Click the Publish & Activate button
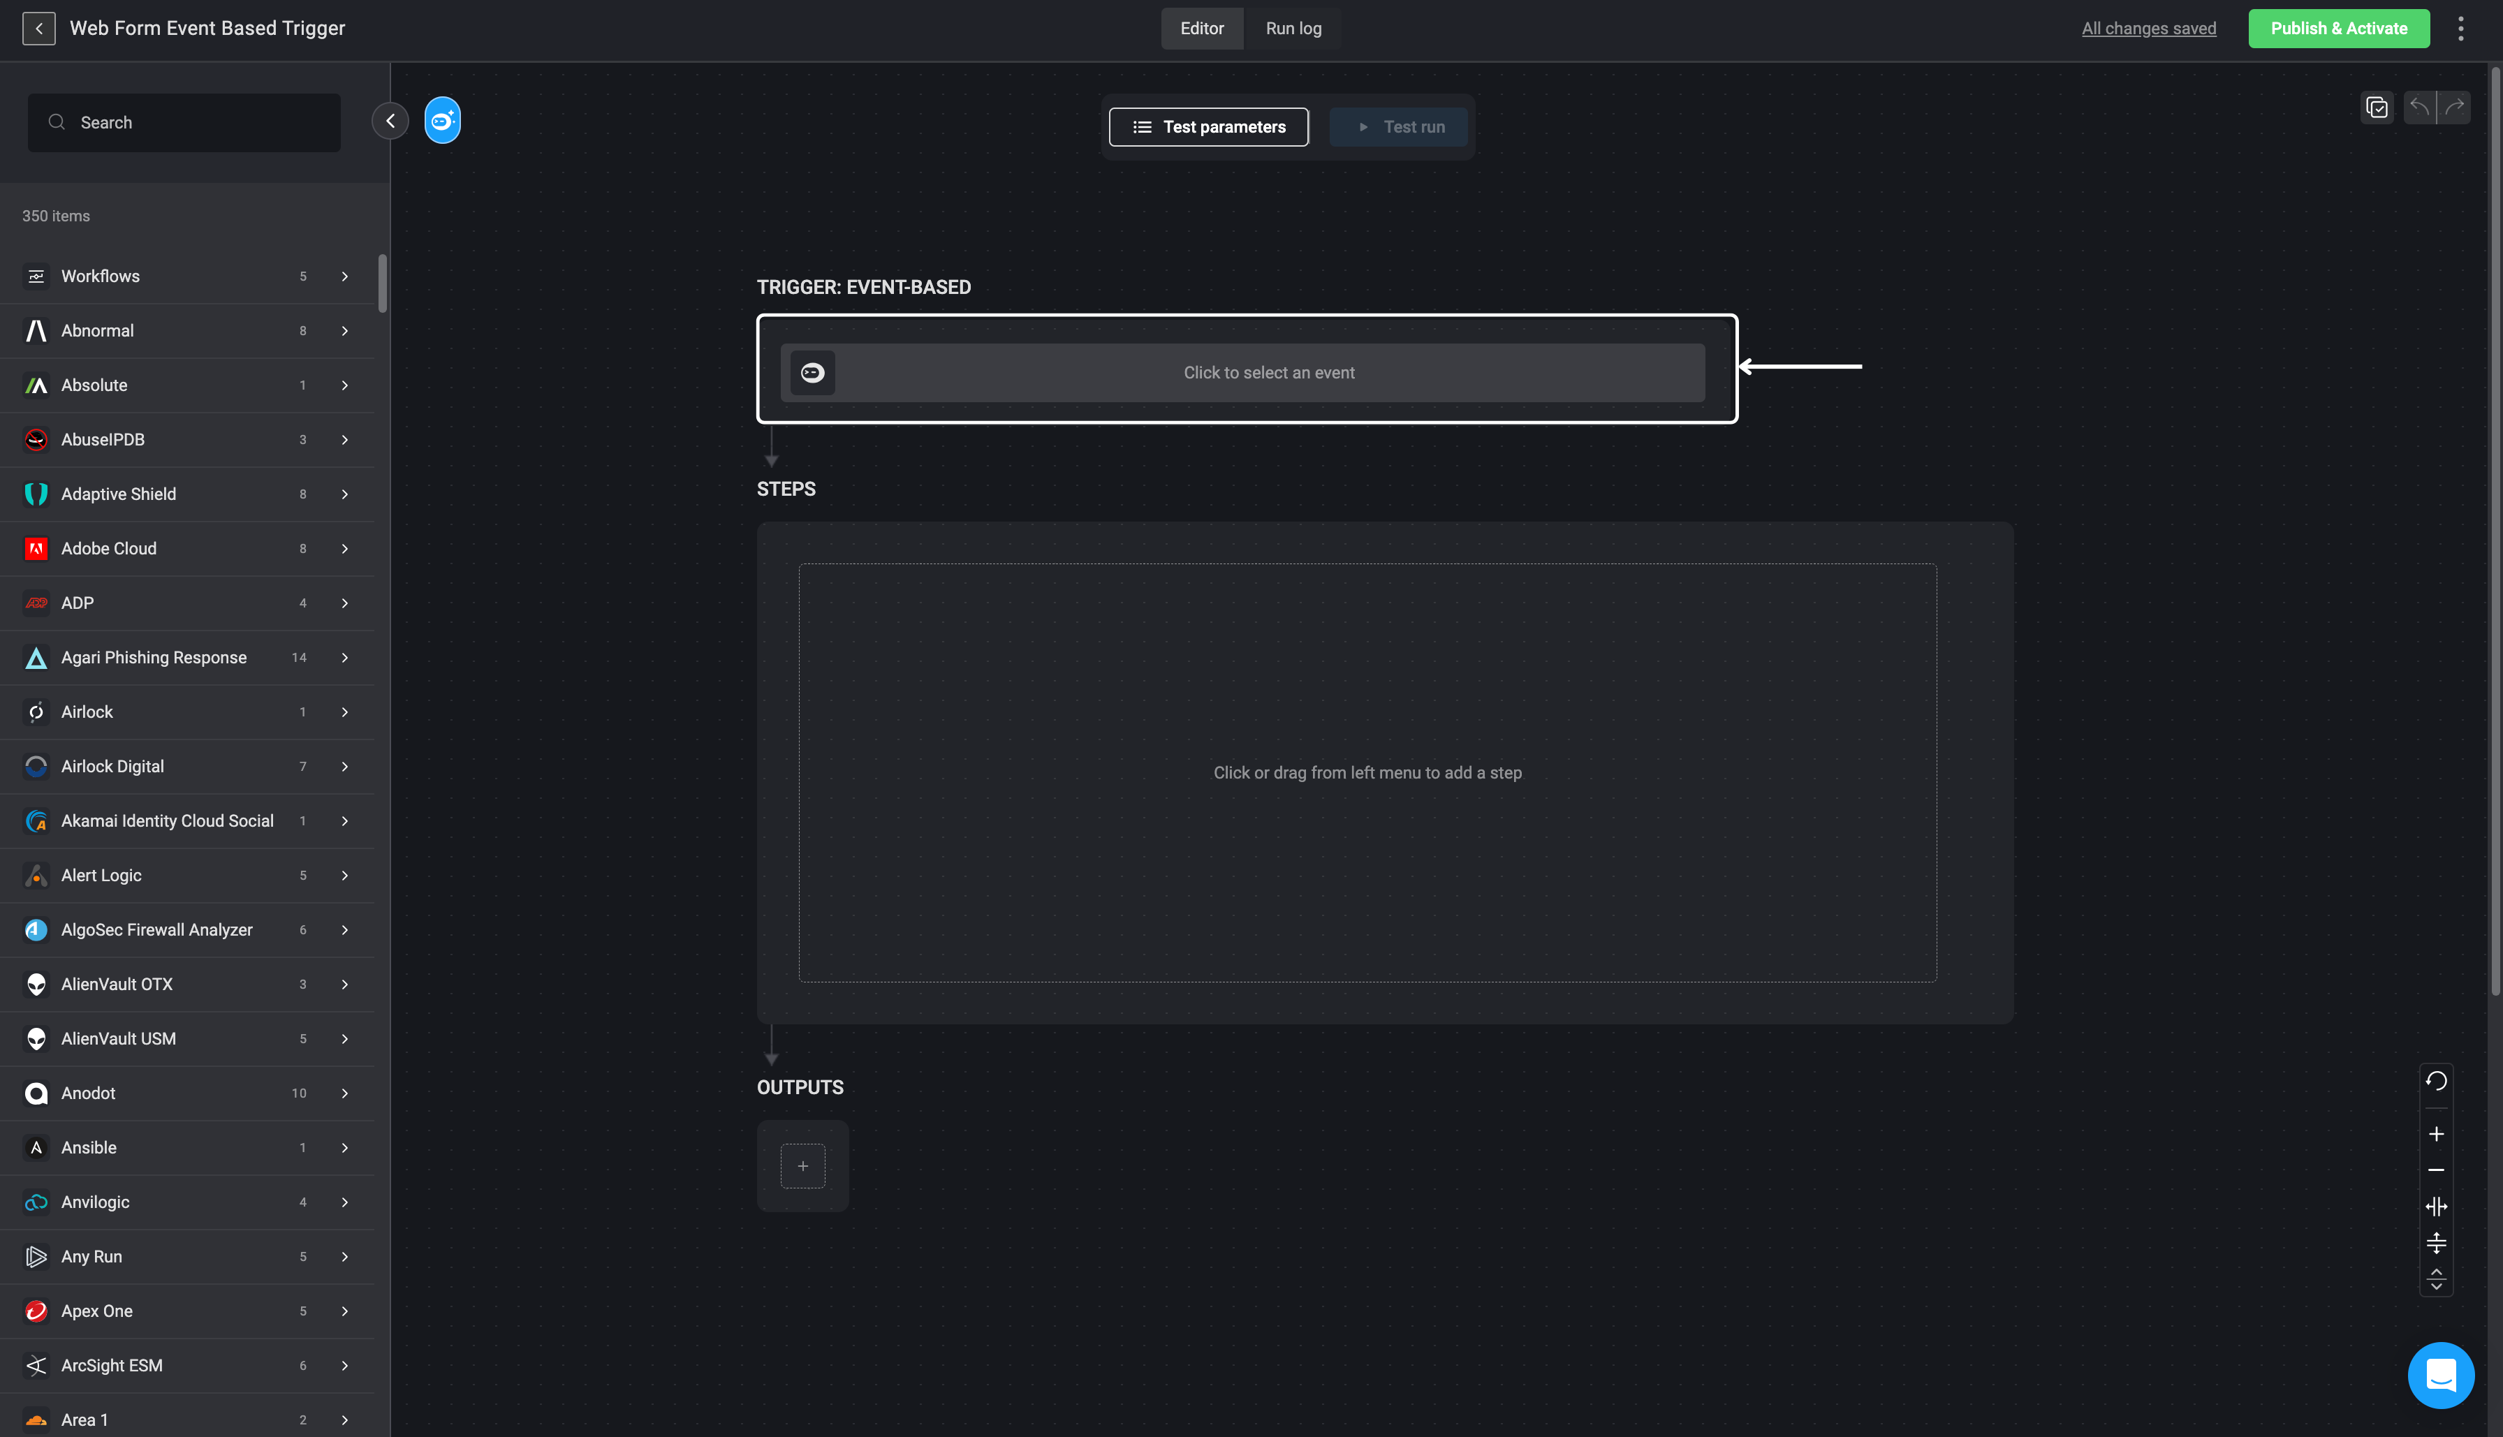 2338,29
